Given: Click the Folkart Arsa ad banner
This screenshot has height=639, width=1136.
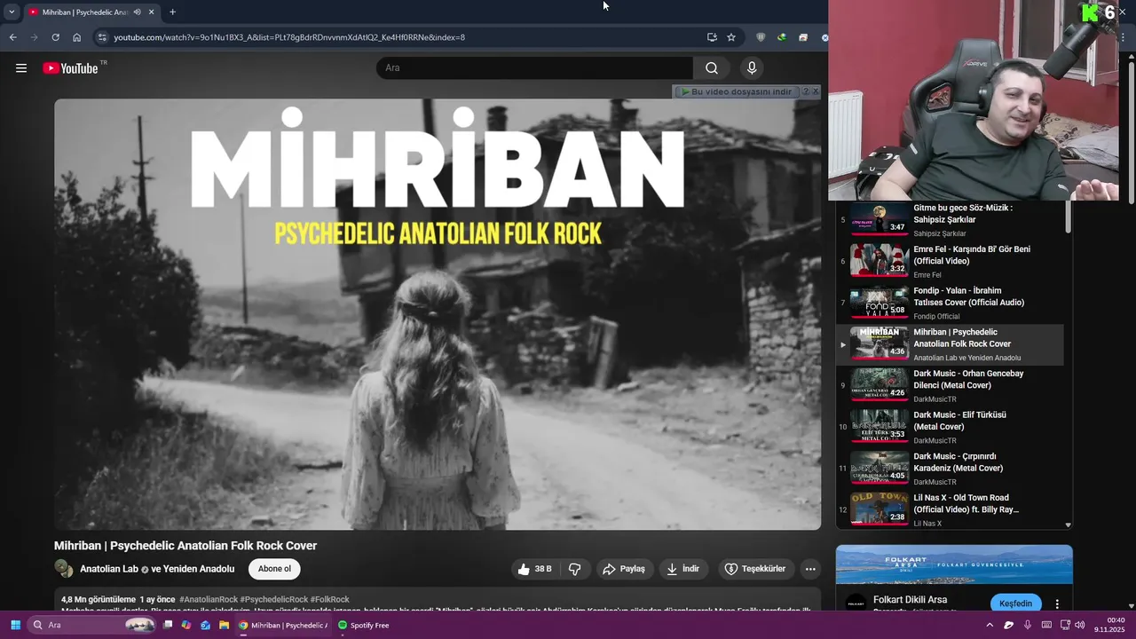Looking at the screenshot, I should click(x=954, y=564).
